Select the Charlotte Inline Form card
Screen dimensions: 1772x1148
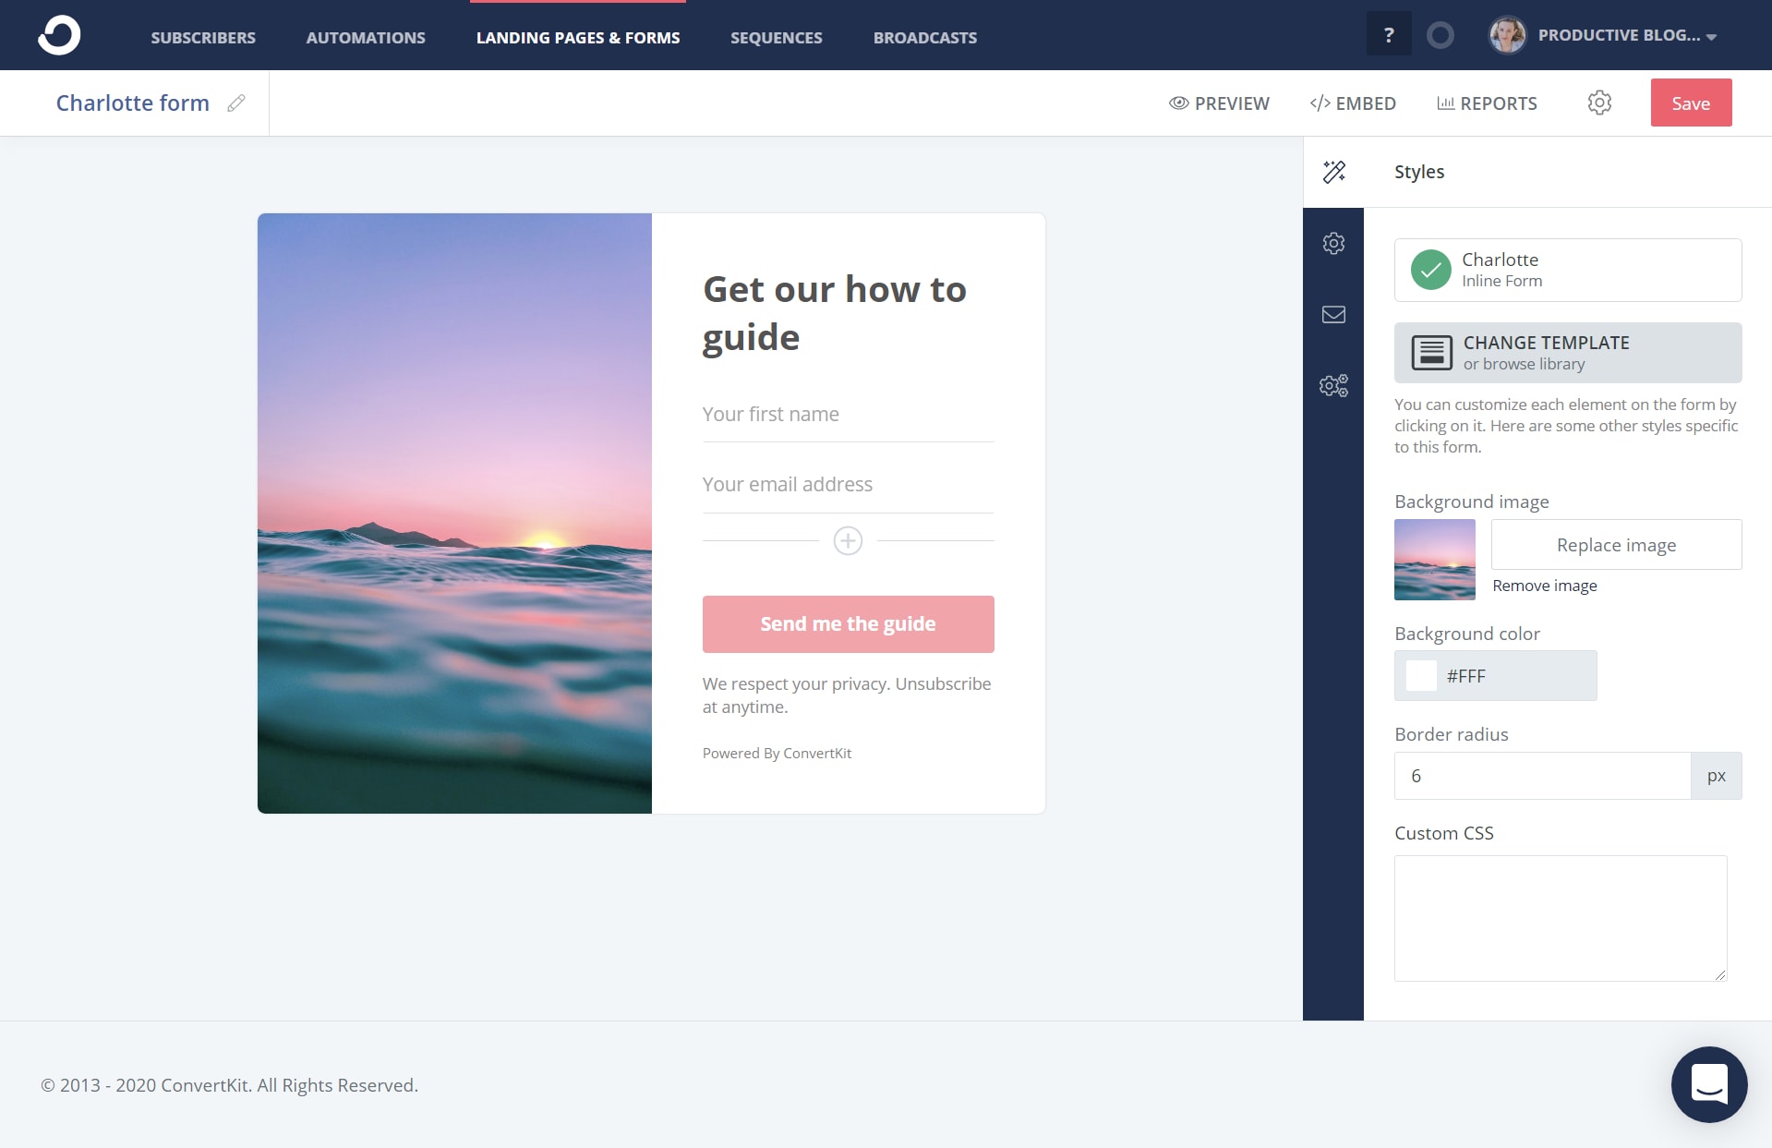pos(1568,270)
